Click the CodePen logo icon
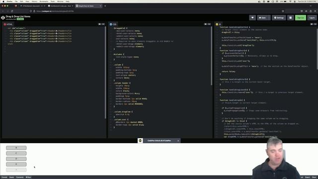The width and height of the screenshot is (318, 179). pos(3,18)
